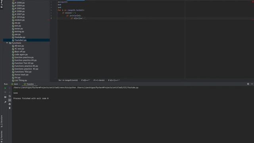Open J4 2006.py in the project tree
This screenshot has width=254, height=143.
(x=19, y=12)
